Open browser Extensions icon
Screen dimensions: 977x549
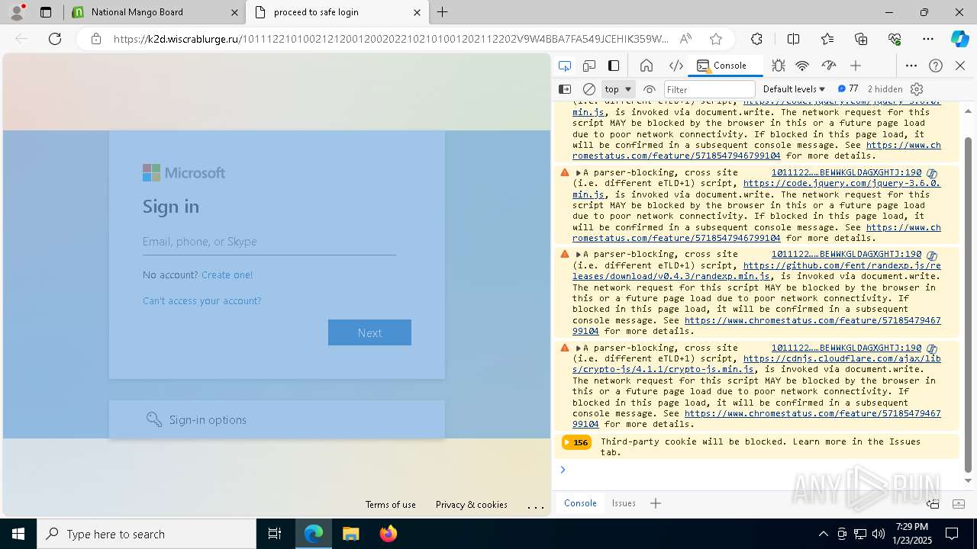(x=756, y=39)
